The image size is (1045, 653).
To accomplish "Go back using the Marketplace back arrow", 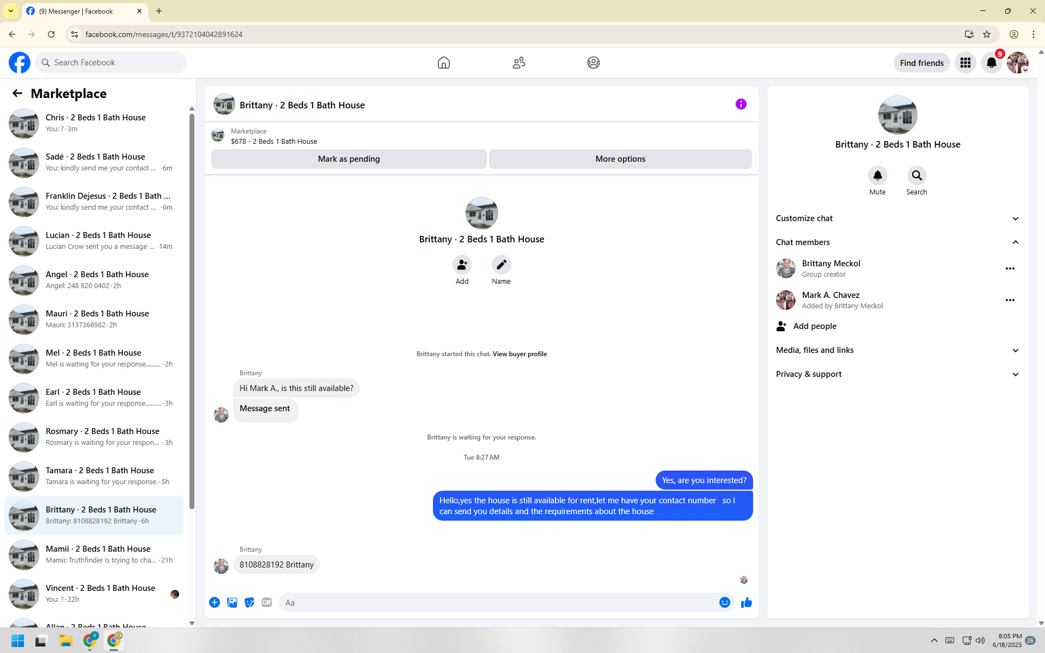I will pyautogui.click(x=17, y=94).
